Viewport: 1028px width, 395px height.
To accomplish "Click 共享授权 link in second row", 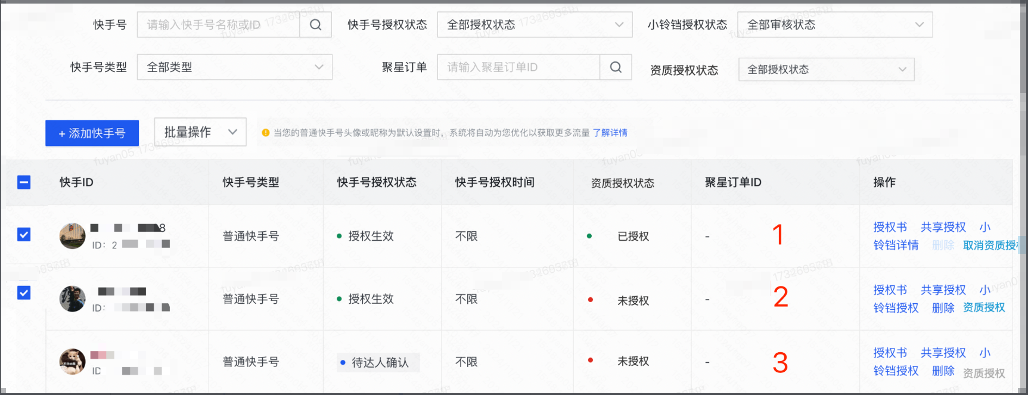I will coord(943,290).
